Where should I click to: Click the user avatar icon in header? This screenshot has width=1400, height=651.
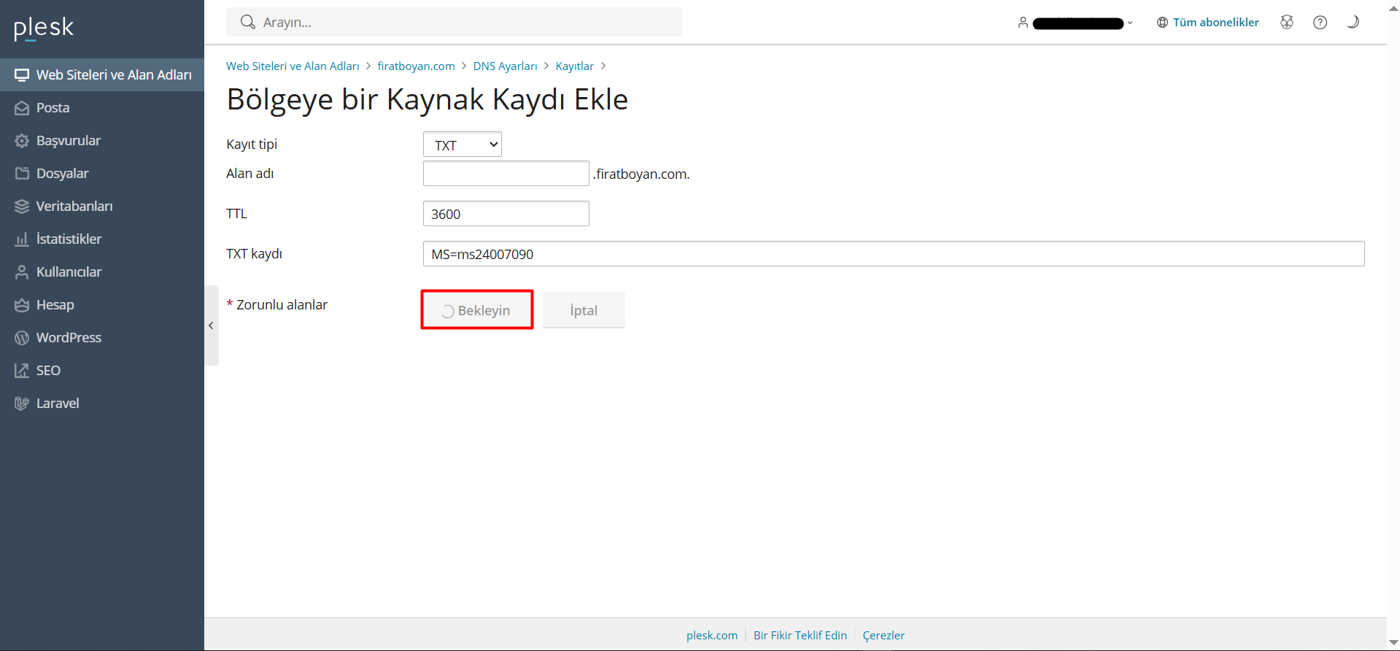pos(1023,23)
